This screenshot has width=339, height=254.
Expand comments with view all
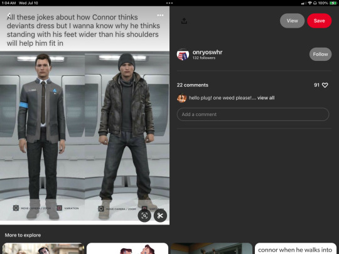(266, 98)
